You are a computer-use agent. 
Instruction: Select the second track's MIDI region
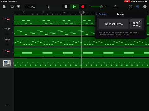54,31
